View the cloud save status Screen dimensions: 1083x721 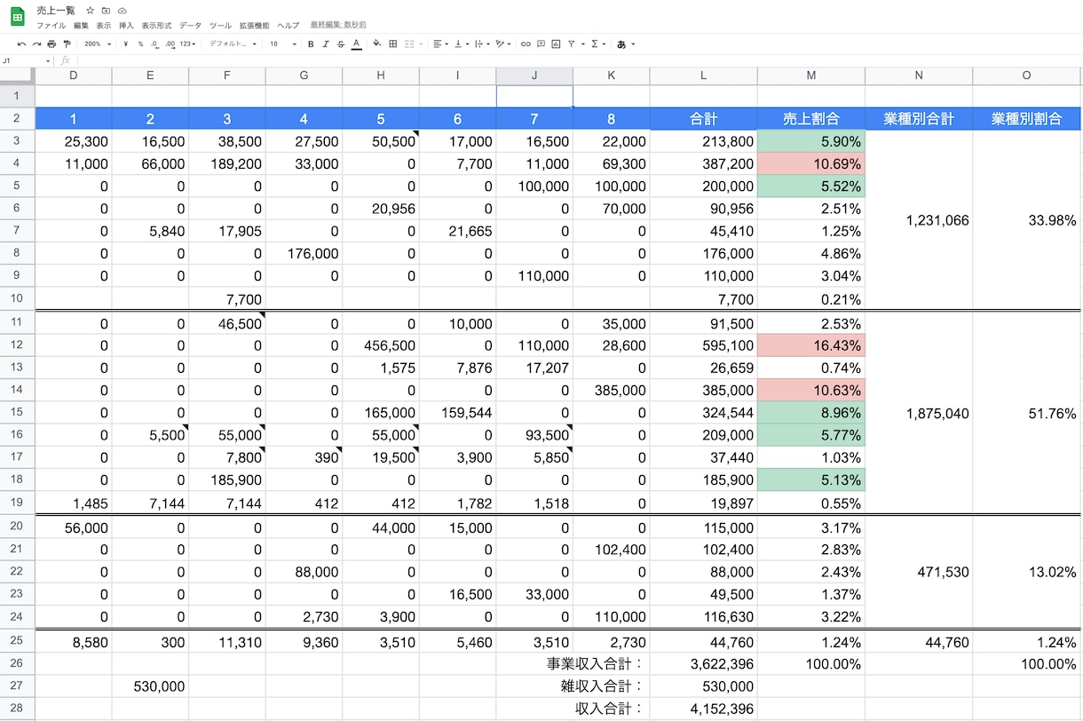point(123,11)
